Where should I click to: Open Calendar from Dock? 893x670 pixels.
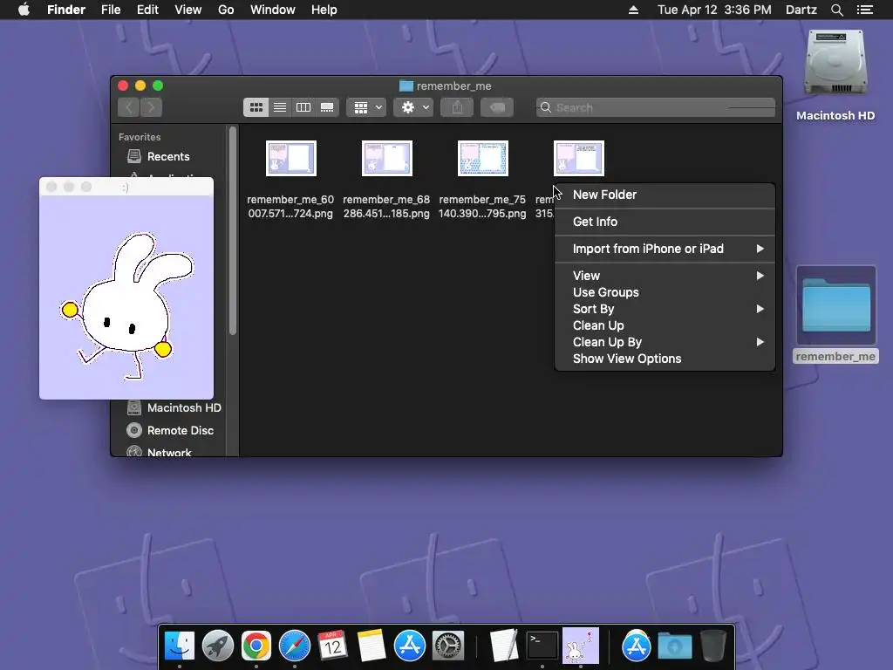[332, 646]
